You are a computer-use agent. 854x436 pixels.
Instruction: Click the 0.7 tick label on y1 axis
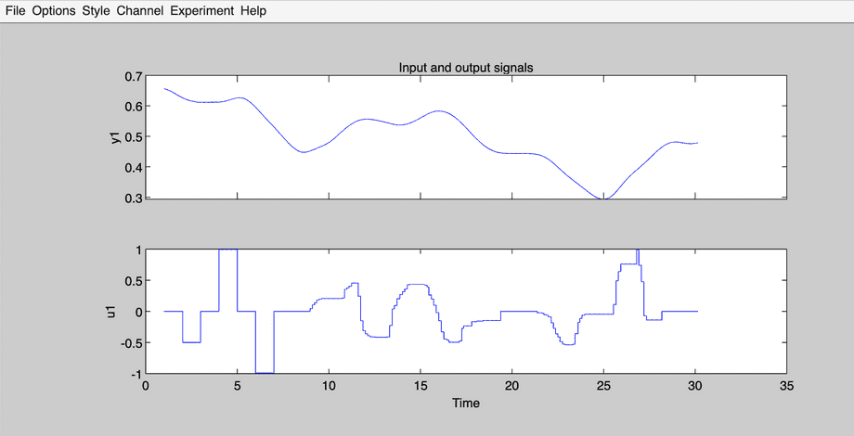pyautogui.click(x=134, y=76)
